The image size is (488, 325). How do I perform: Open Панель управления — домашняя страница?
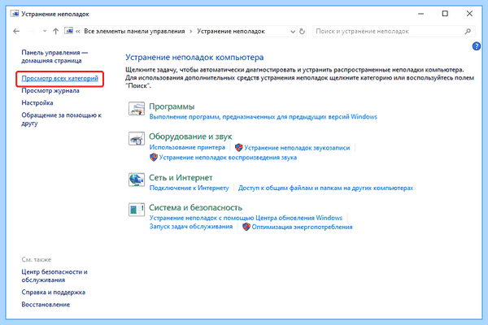pos(54,56)
